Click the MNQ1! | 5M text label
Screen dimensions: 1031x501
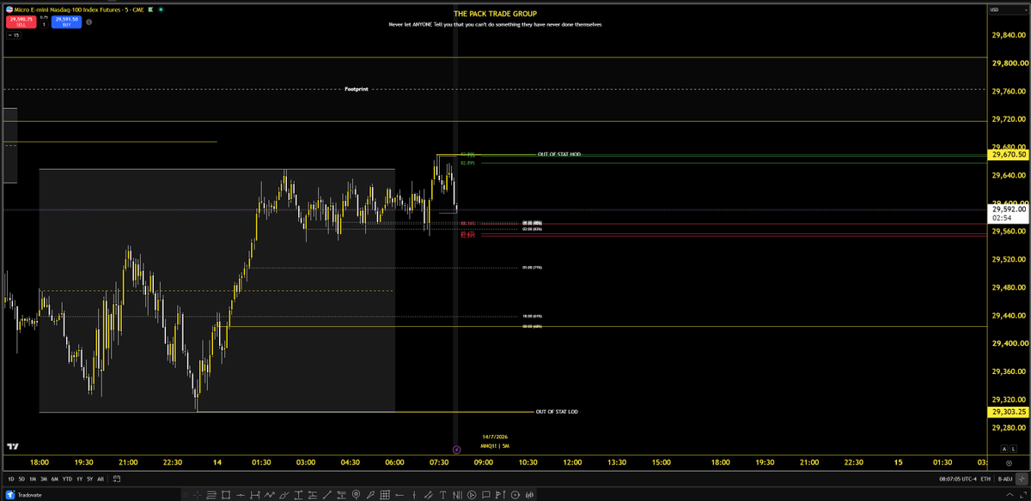[493, 446]
